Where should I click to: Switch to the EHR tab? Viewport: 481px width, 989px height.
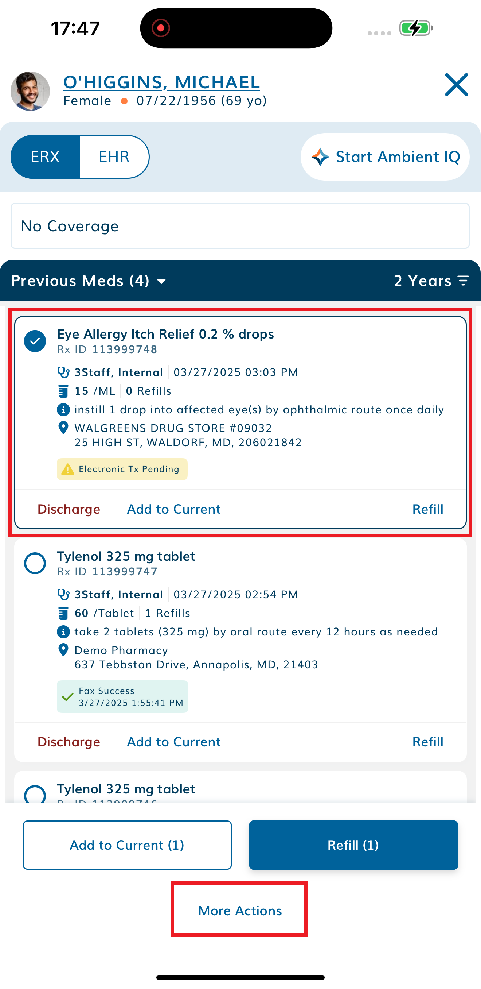click(114, 157)
